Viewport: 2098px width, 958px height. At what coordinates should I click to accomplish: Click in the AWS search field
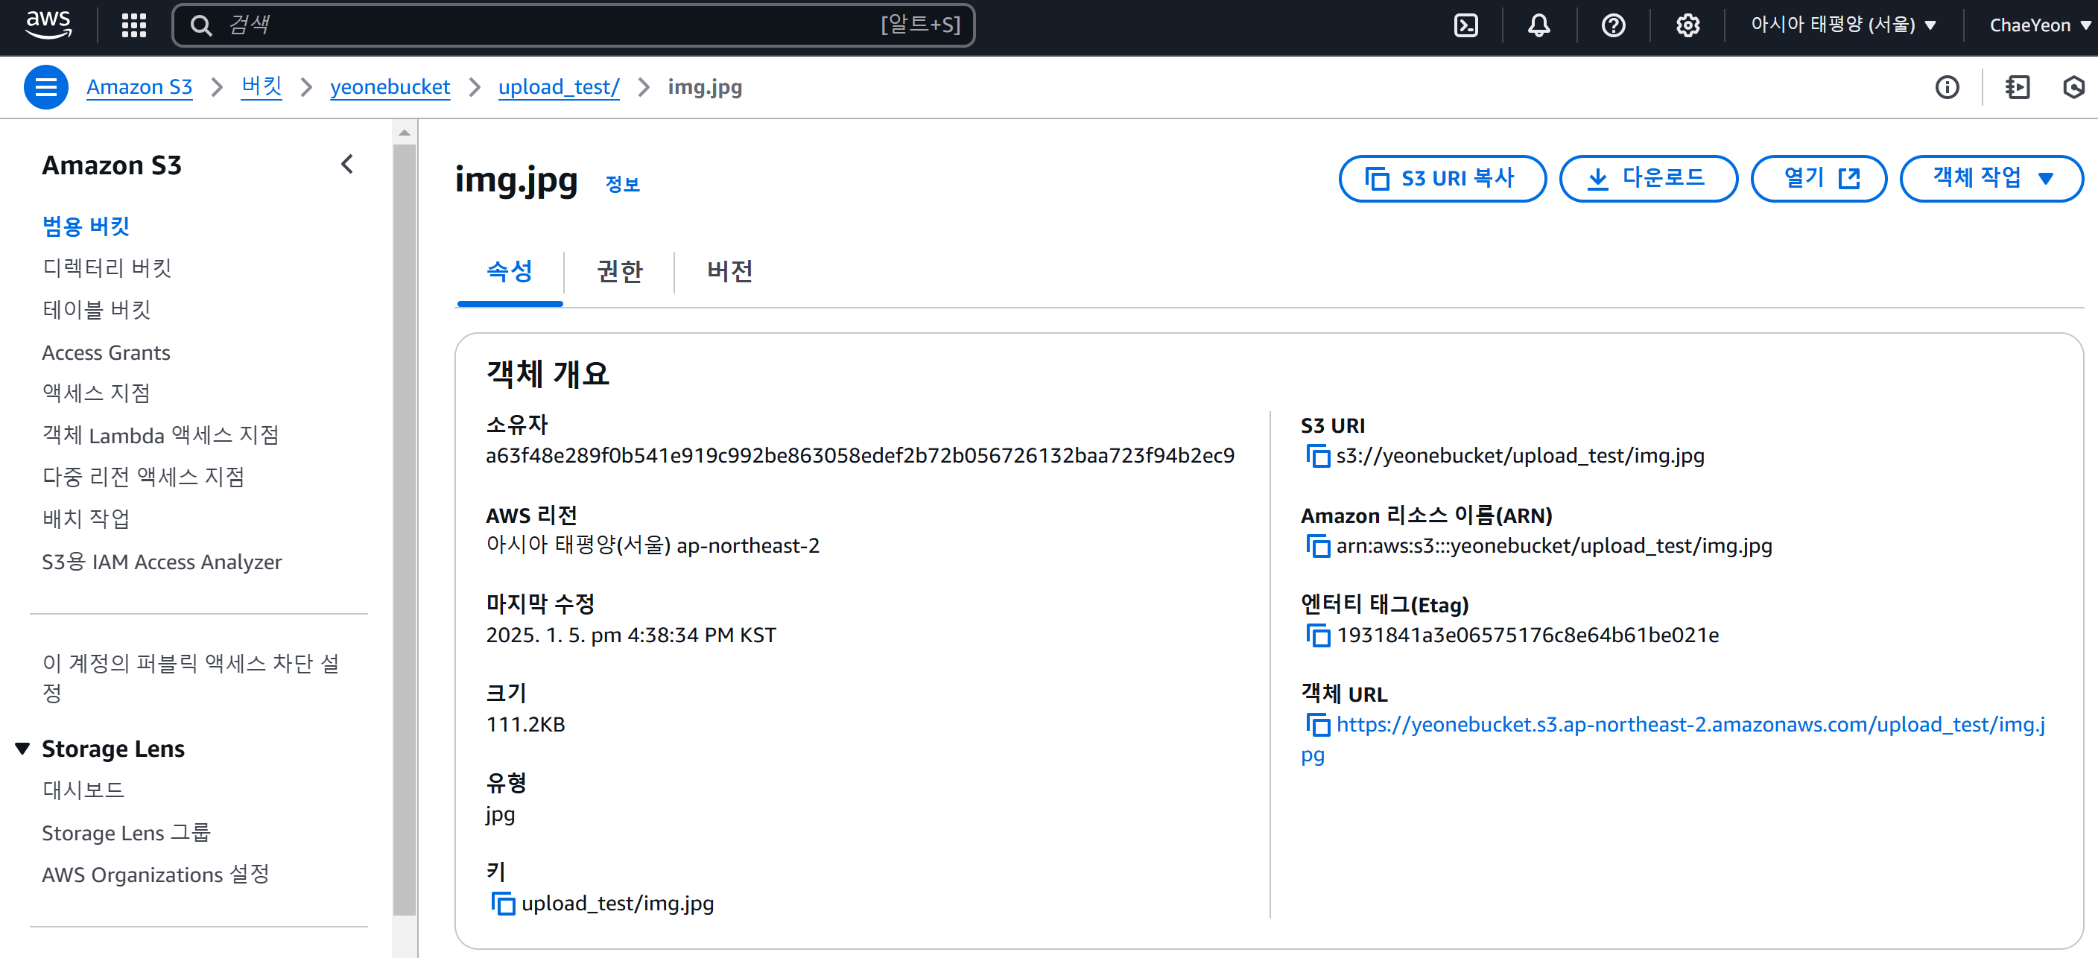click(537, 25)
